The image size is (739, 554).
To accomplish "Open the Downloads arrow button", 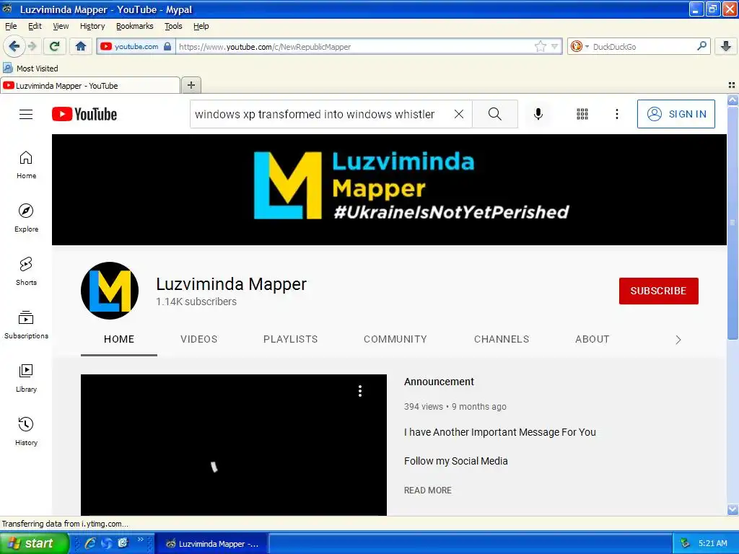I will coord(726,46).
